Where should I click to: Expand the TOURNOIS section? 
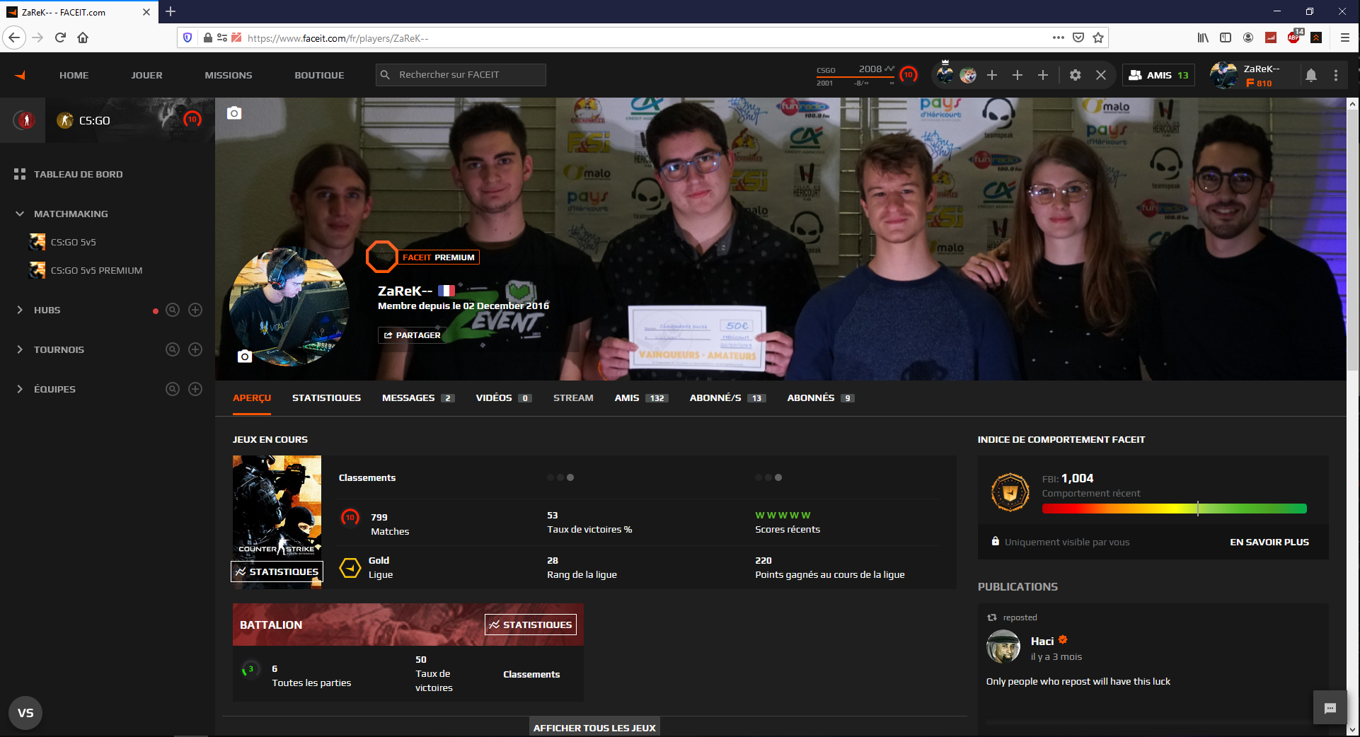pos(20,349)
